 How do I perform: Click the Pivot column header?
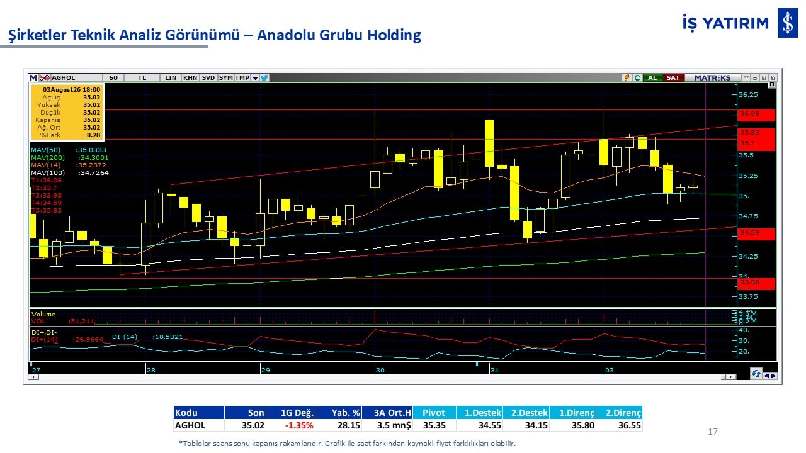point(434,413)
